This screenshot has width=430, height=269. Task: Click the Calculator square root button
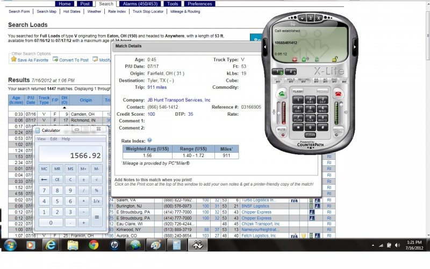pos(97,180)
